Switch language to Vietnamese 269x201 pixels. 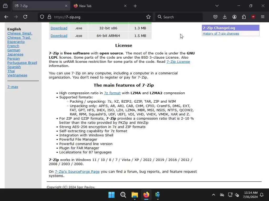click(17, 75)
